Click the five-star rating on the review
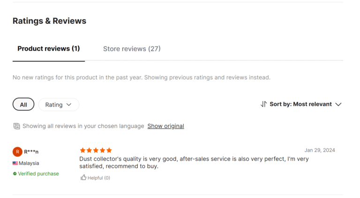360x198 pixels. (96, 150)
